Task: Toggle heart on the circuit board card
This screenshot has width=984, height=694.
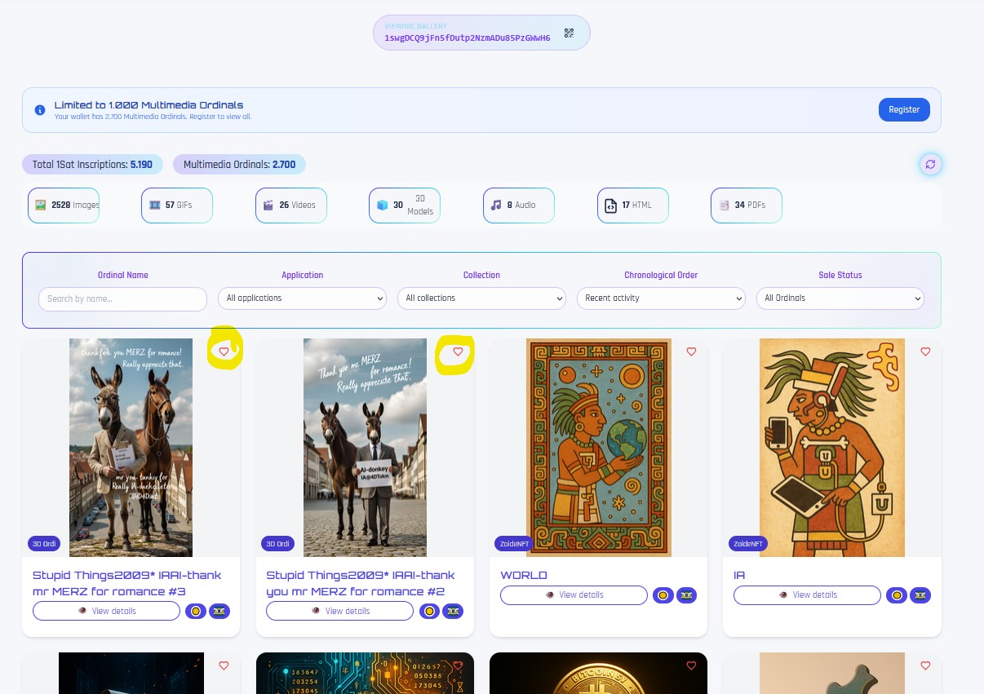Action: coord(458,665)
